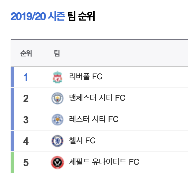Click the Liverpool FC crest icon
This screenshot has width=188, height=174.
coord(57,77)
